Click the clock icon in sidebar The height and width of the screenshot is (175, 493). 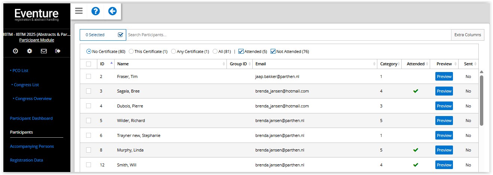[x=15, y=51]
